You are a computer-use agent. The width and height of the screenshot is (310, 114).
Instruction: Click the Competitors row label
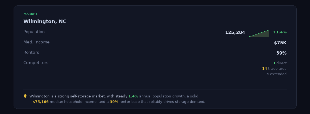36,63
